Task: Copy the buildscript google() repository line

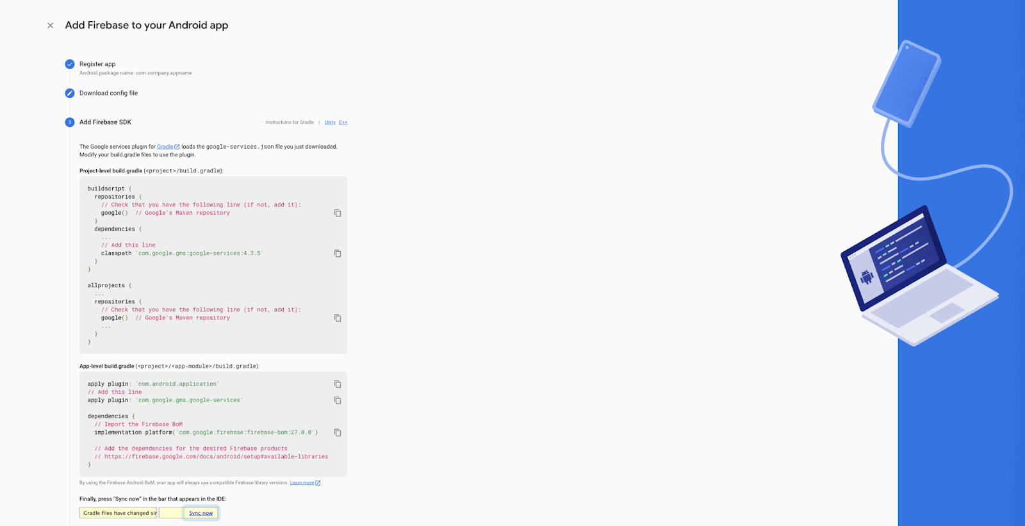Action: 338,213
